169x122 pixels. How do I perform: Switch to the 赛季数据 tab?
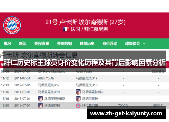(x=64, y=43)
